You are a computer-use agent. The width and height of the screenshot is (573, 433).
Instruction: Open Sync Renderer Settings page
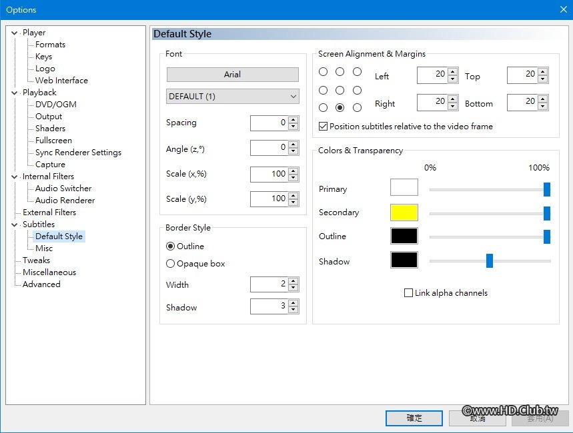point(78,153)
